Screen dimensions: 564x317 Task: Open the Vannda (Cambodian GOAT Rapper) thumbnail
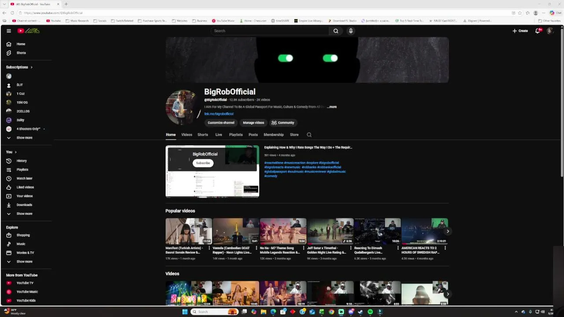(x=236, y=231)
